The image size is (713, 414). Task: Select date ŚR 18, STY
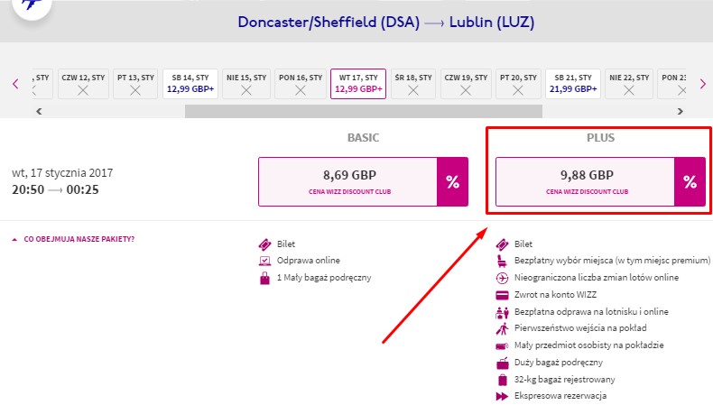413,84
